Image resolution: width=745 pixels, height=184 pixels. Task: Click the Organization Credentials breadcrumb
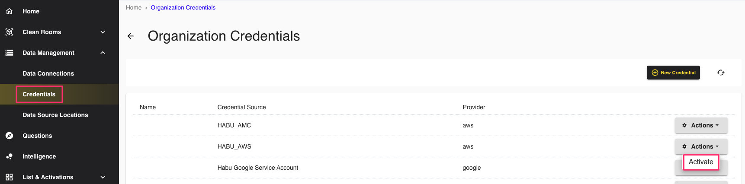coord(183,8)
